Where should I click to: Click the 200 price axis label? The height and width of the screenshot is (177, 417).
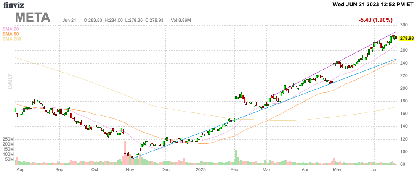(404, 88)
